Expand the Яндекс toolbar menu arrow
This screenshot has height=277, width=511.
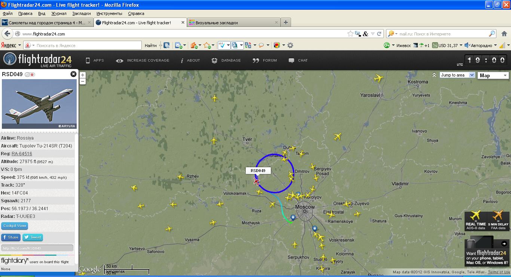coord(20,46)
